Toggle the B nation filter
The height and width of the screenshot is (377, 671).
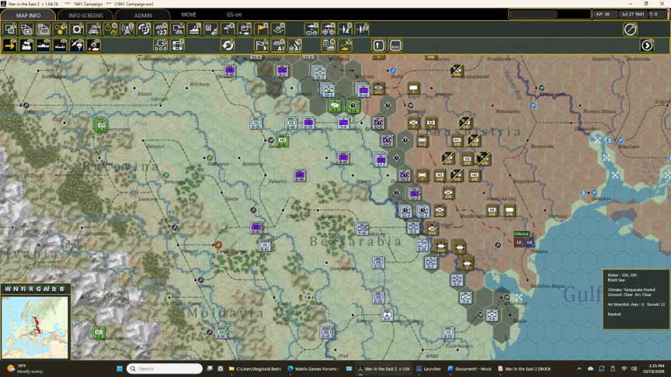[x=61, y=289]
